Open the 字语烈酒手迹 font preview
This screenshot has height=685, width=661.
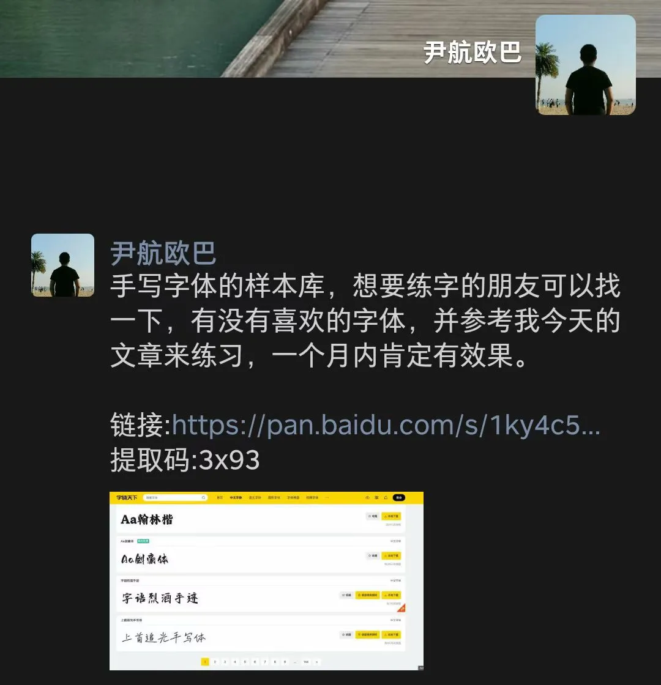(160, 598)
